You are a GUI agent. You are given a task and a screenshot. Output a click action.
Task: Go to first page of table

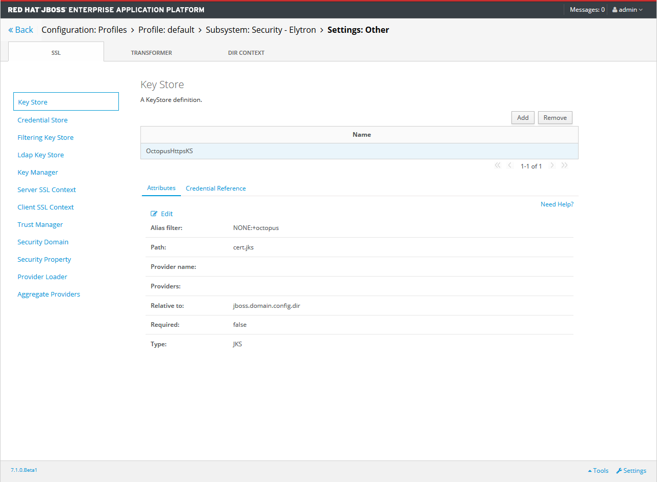point(497,165)
